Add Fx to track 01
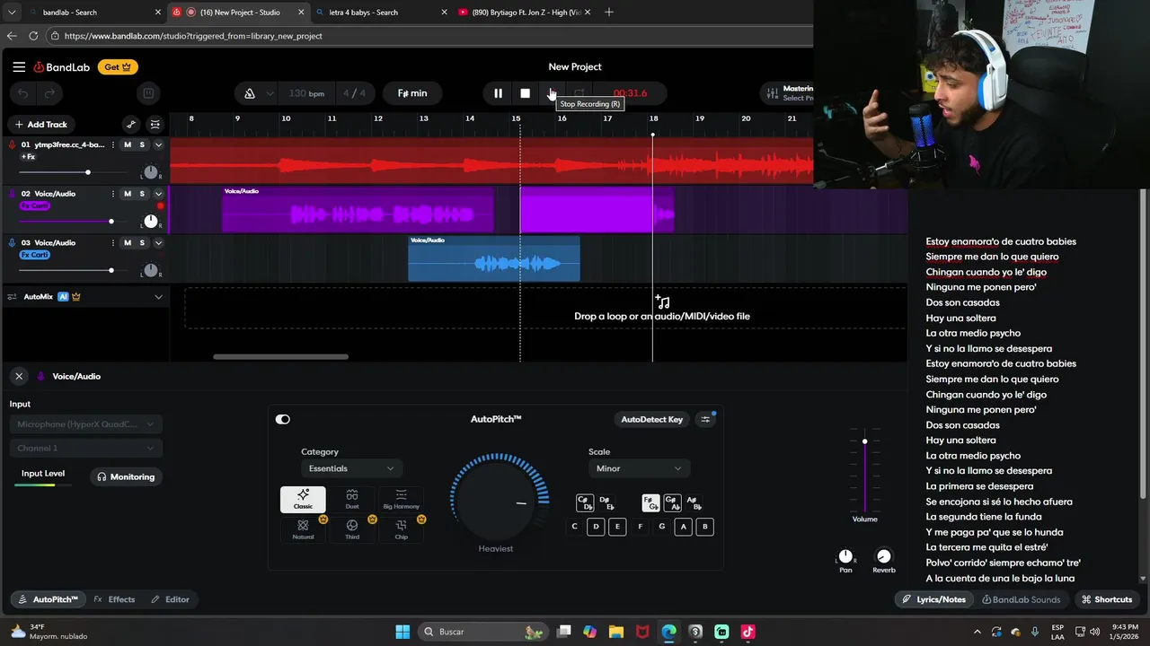Image resolution: width=1150 pixels, height=646 pixels. click(28, 157)
